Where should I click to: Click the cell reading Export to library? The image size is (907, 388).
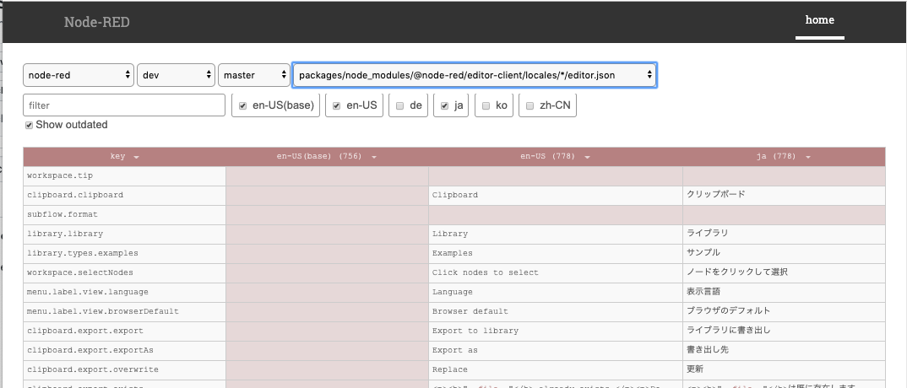556,331
